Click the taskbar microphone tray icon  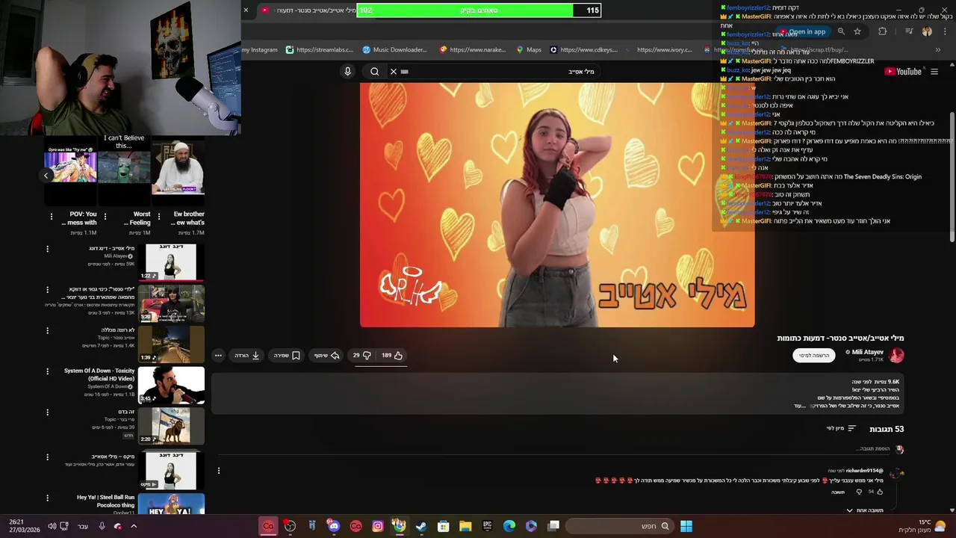pos(102,526)
